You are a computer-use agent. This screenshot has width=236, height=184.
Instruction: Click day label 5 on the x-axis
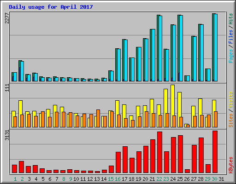point(43,179)
